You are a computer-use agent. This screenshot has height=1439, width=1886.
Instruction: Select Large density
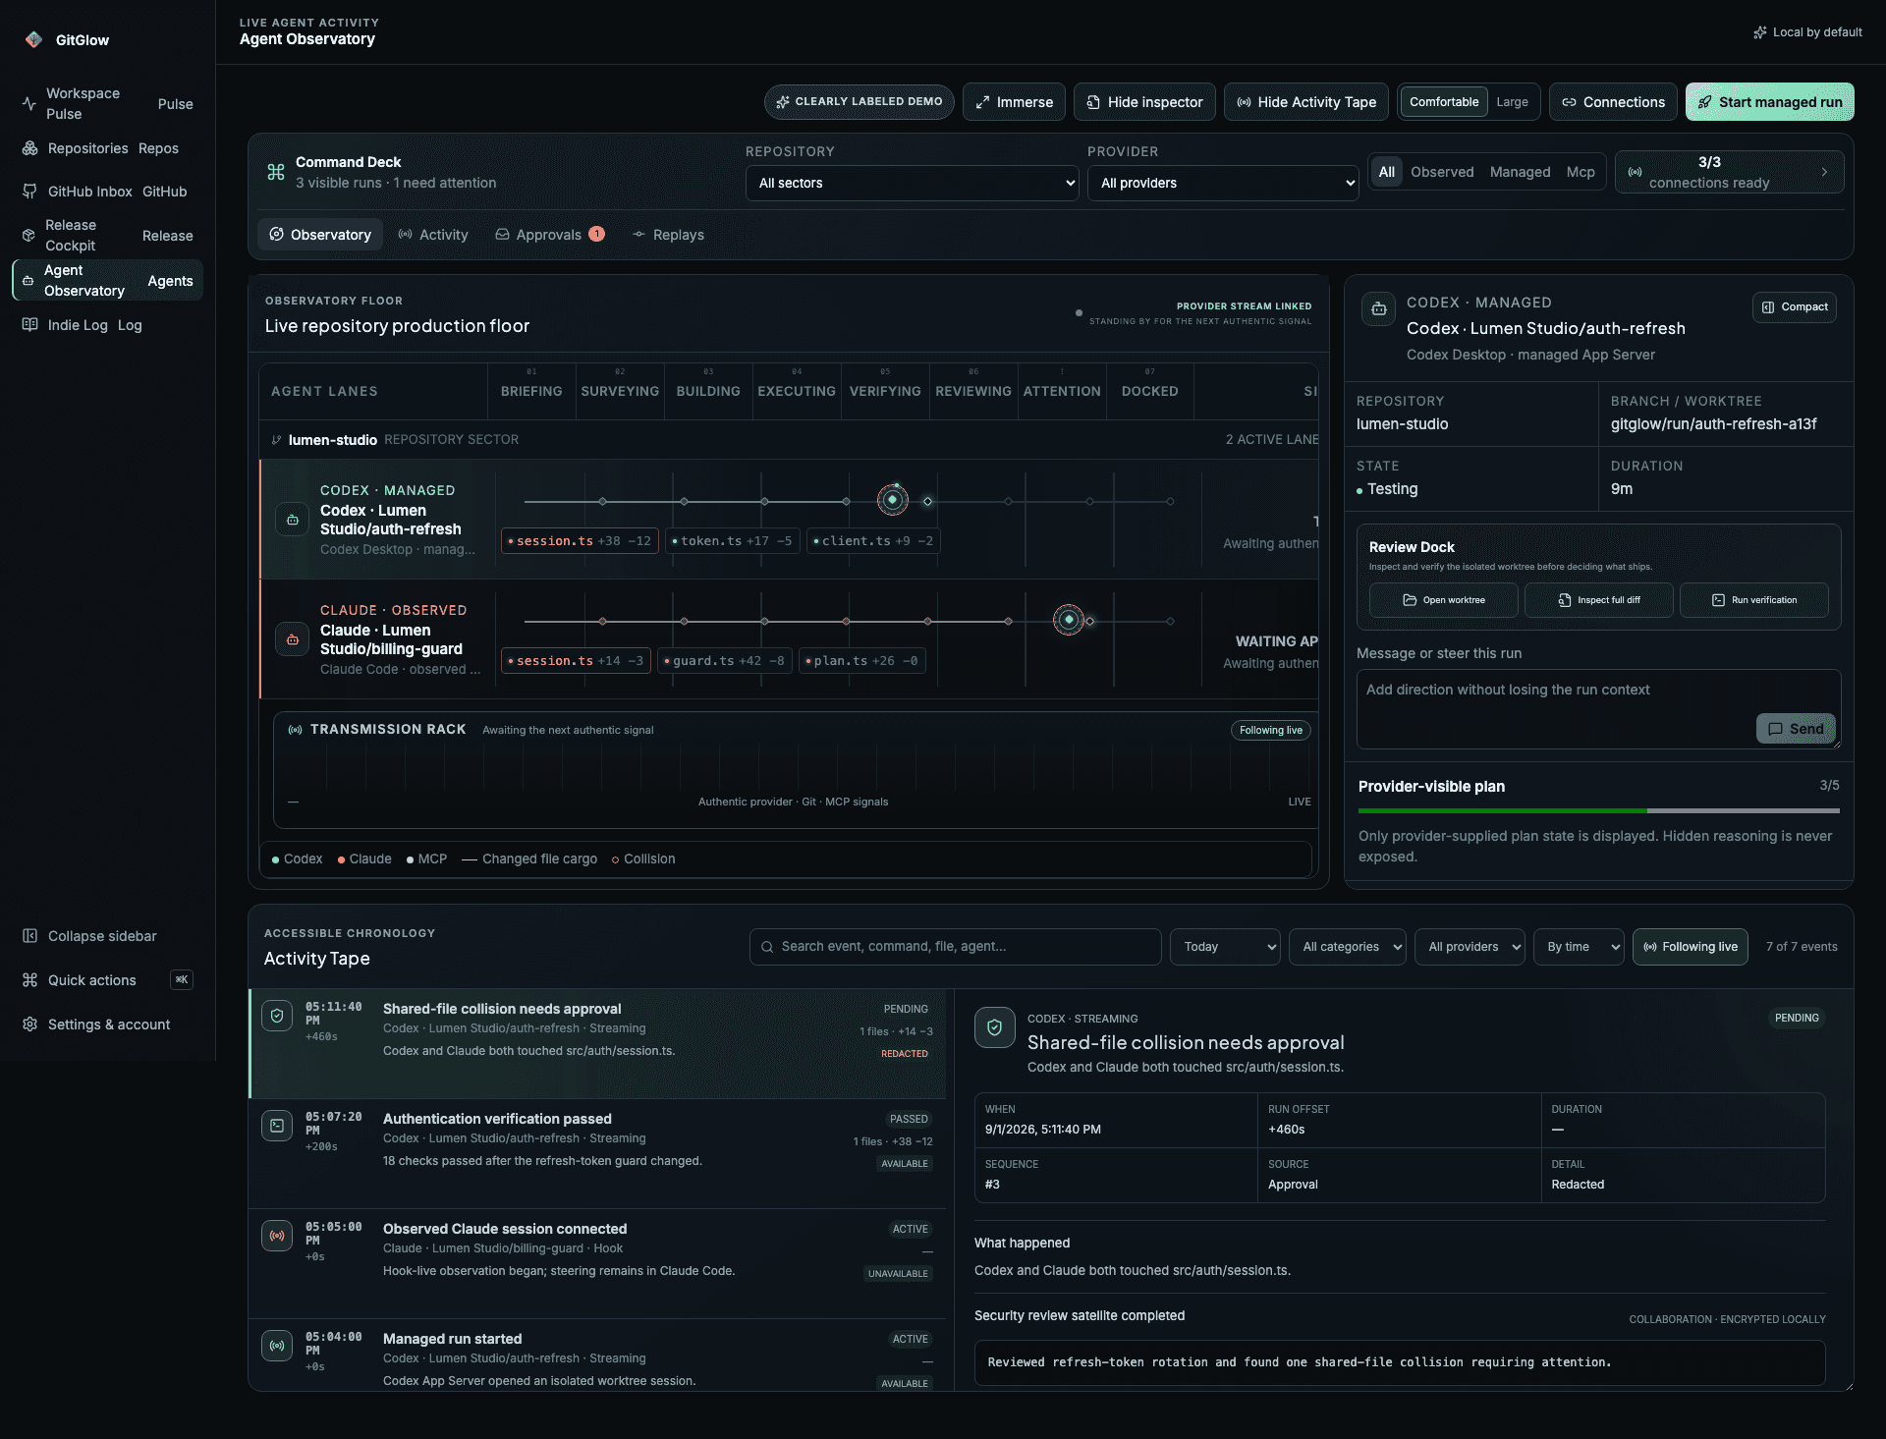1512,102
